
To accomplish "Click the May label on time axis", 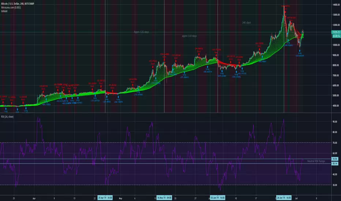I will (x=121, y=198).
